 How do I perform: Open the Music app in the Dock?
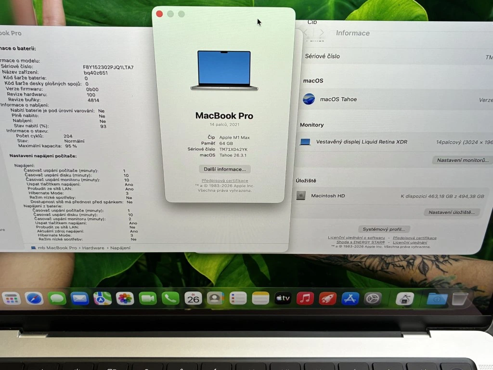coord(305,299)
